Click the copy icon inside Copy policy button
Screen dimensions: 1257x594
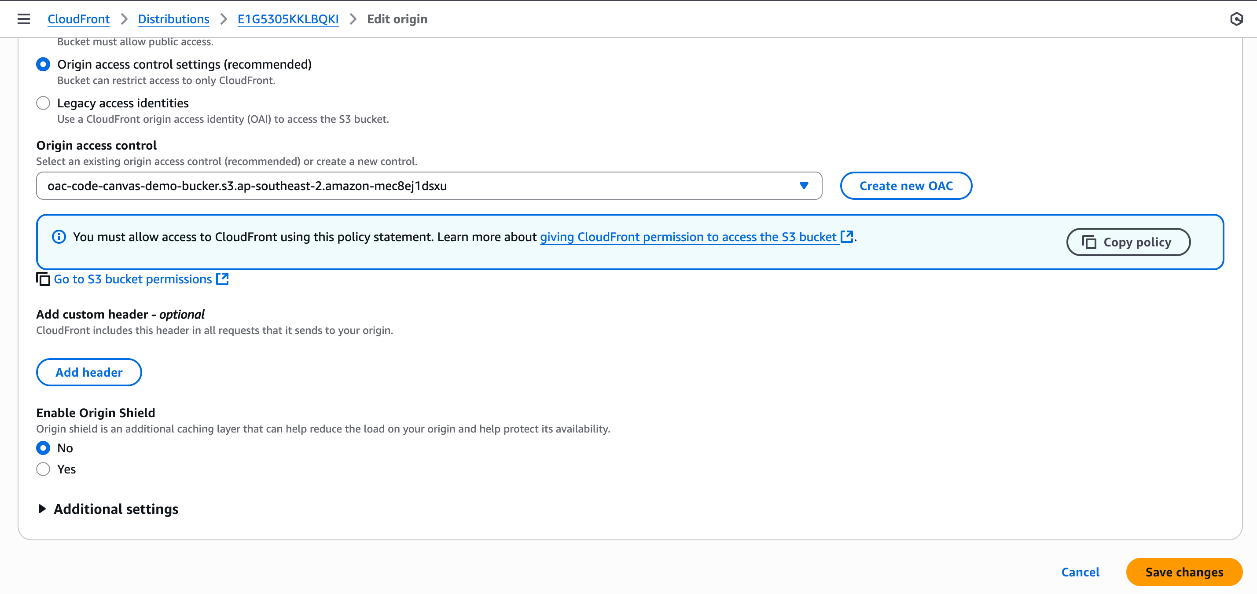click(x=1089, y=242)
